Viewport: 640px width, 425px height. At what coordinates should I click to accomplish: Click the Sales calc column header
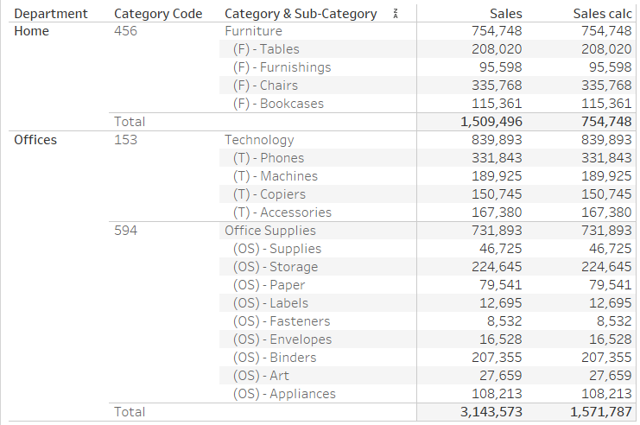pos(602,14)
